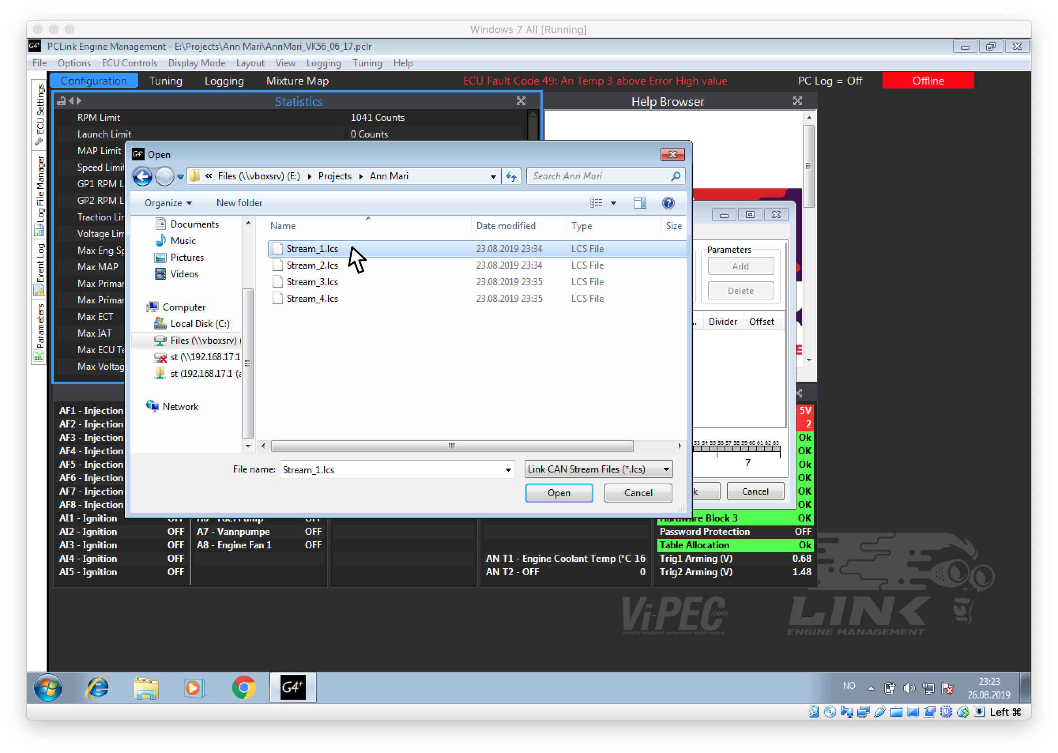Click the lock icon in Statistics panel

point(61,101)
